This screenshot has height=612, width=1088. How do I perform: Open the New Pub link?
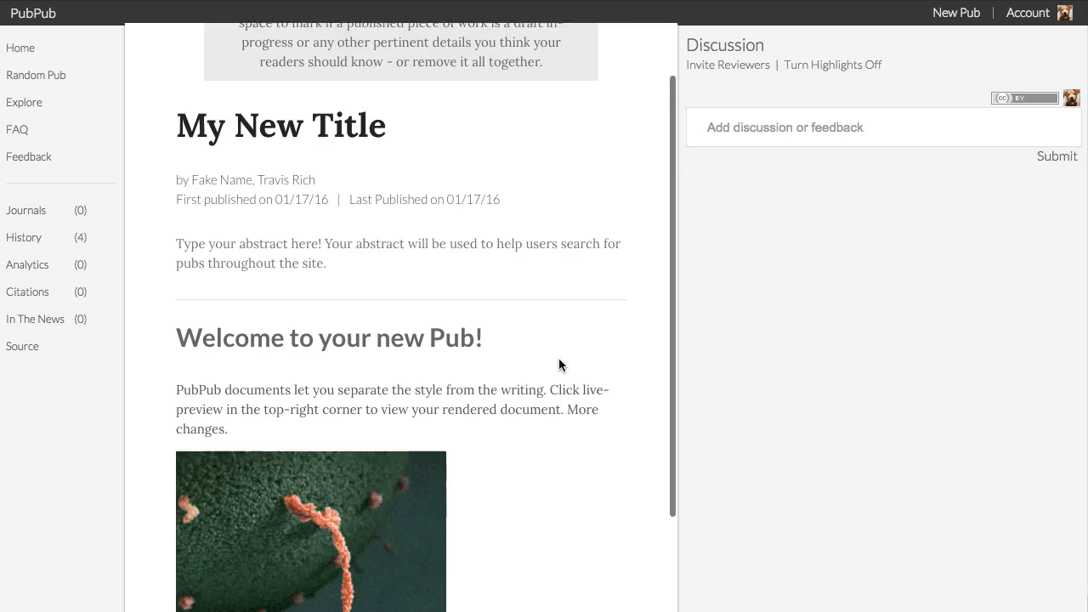point(956,13)
